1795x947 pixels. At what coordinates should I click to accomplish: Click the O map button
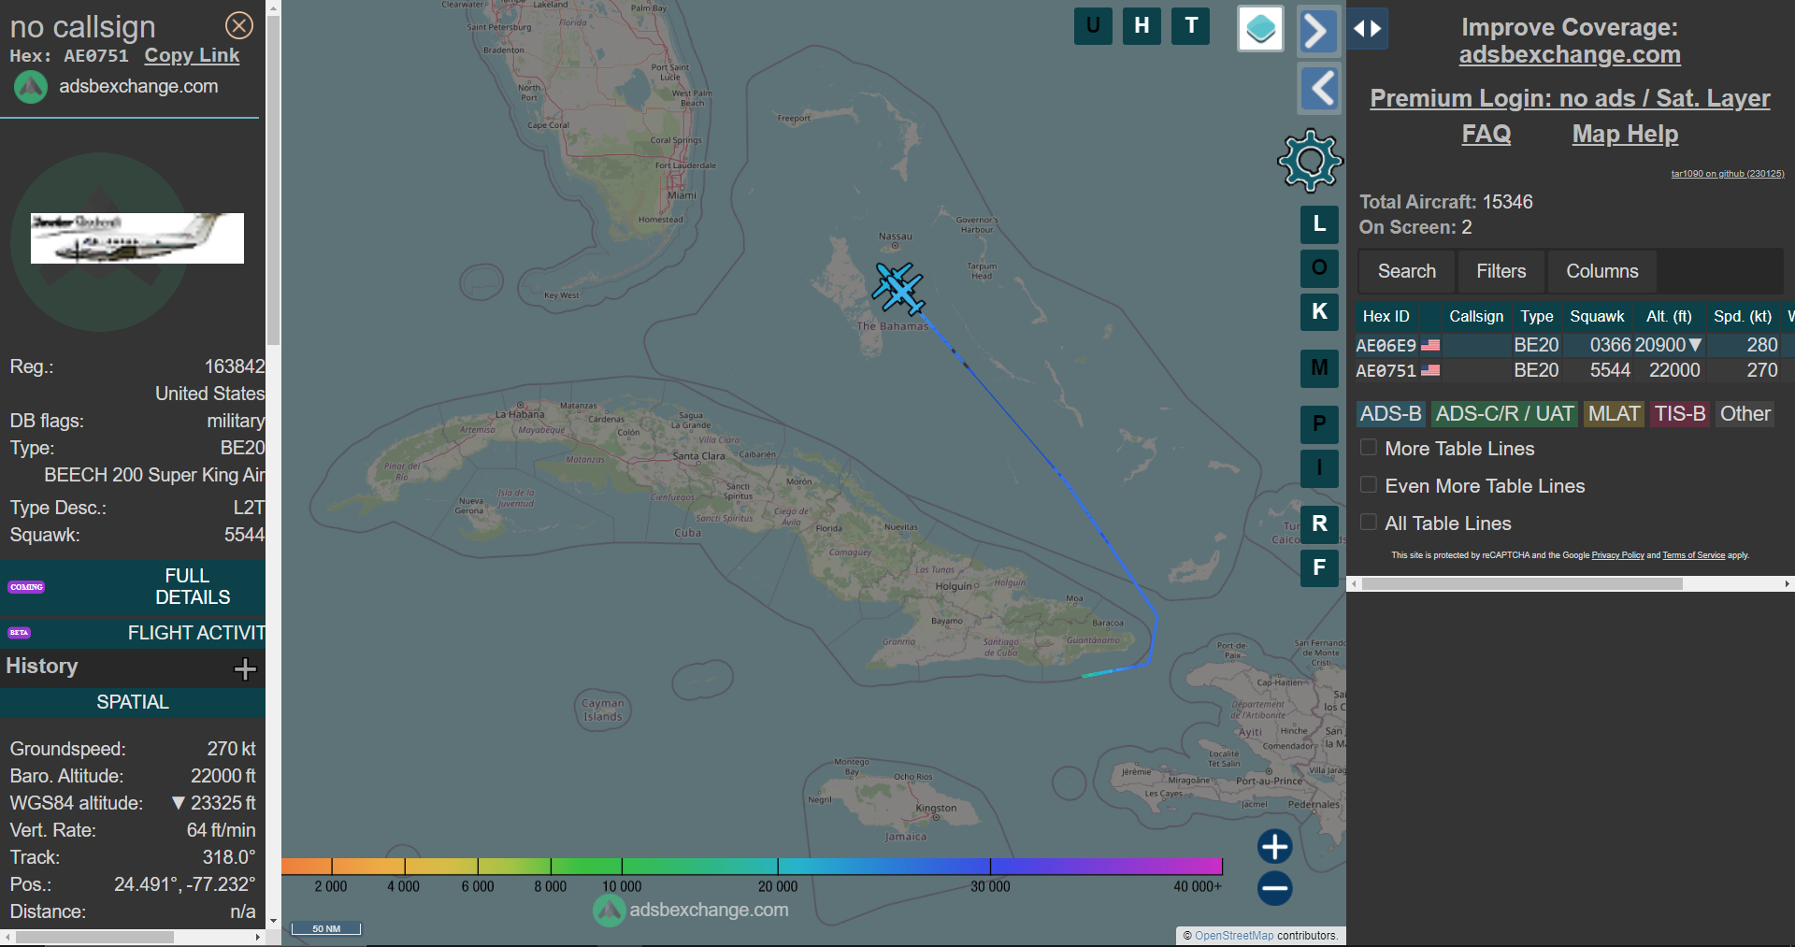click(x=1319, y=268)
